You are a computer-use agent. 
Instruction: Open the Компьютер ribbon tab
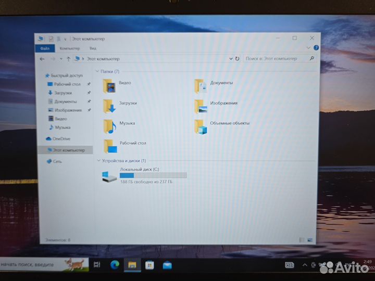pyautogui.click(x=70, y=48)
